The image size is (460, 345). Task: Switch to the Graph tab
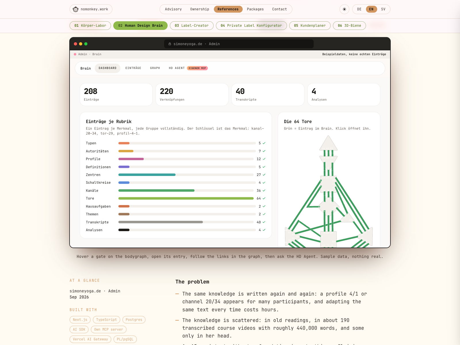[x=155, y=68]
